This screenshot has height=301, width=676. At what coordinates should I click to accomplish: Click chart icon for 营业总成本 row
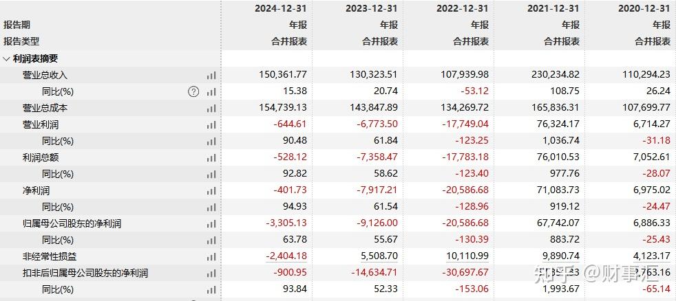click(211, 109)
